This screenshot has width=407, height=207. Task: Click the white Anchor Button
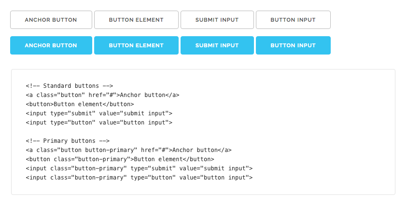click(51, 20)
